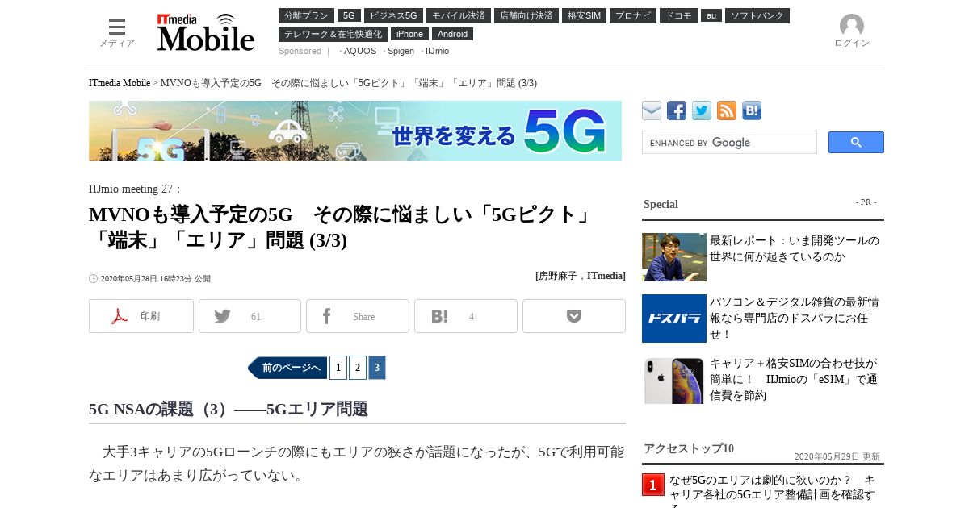Screen dimensions: 969x508
Task: Focus the Google search input field
Action: (x=729, y=143)
